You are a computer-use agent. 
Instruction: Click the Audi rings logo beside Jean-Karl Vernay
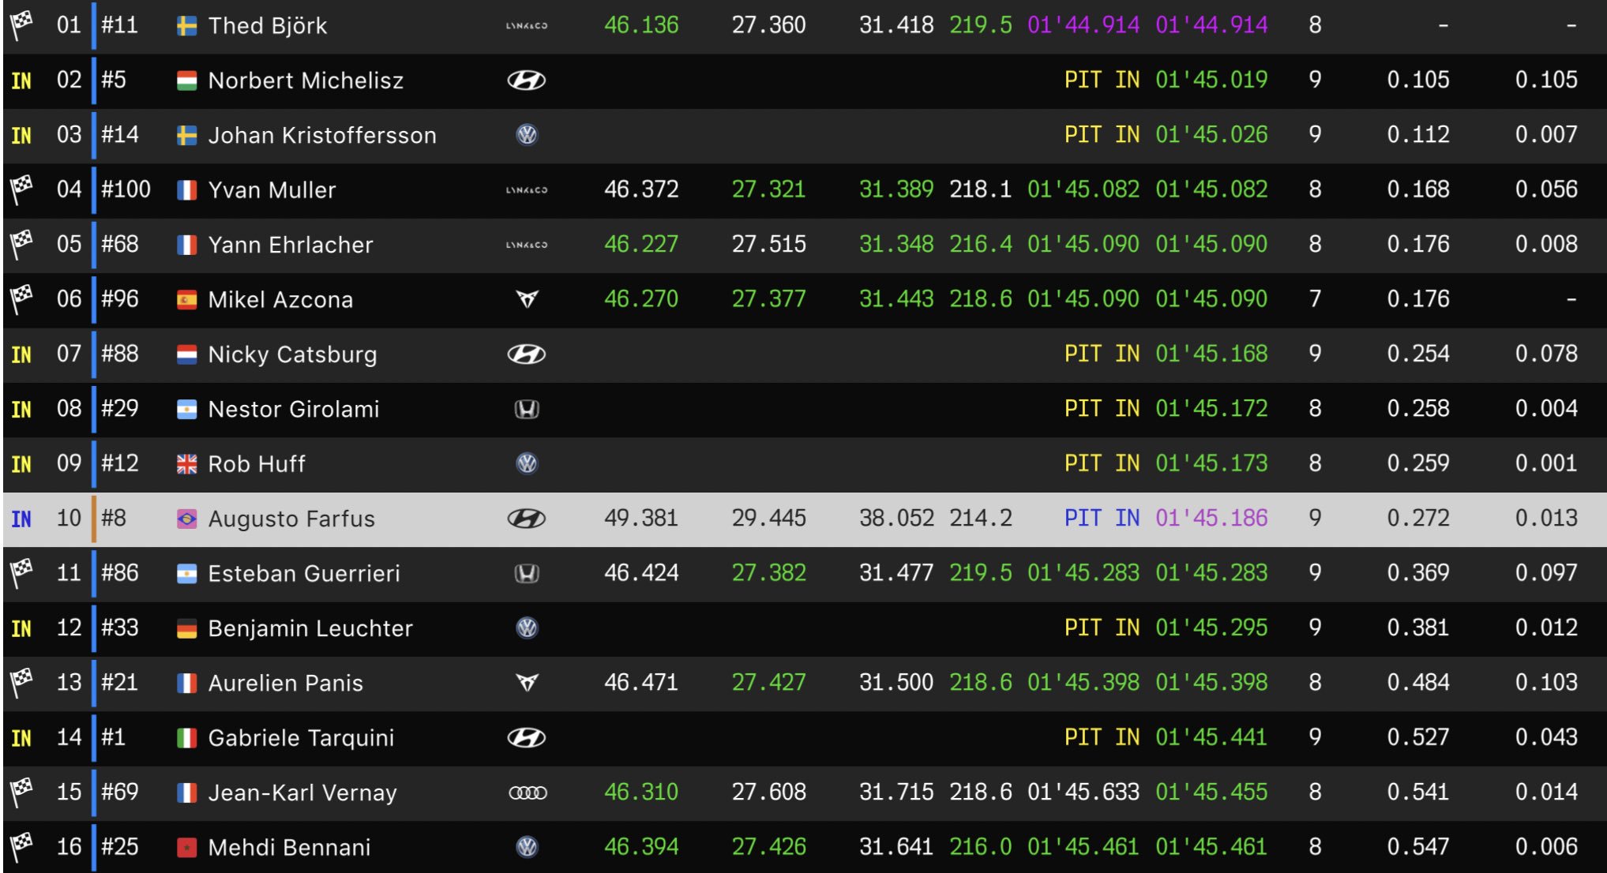point(528,792)
